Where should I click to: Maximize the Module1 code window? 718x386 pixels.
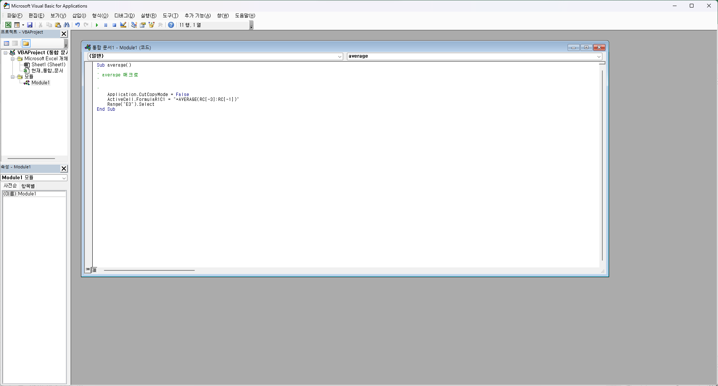(x=586, y=47)
